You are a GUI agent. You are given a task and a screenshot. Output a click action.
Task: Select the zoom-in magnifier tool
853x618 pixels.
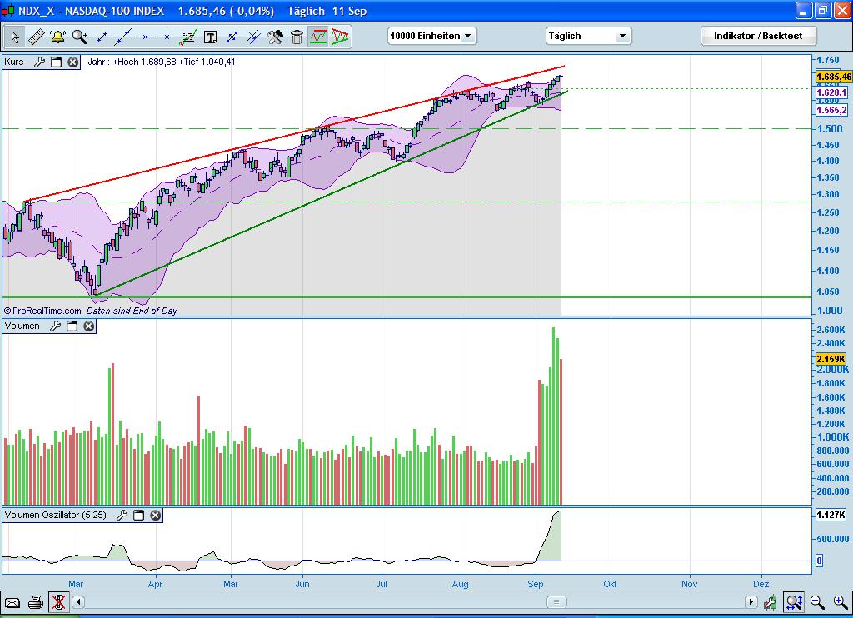(x=77, y=37)
